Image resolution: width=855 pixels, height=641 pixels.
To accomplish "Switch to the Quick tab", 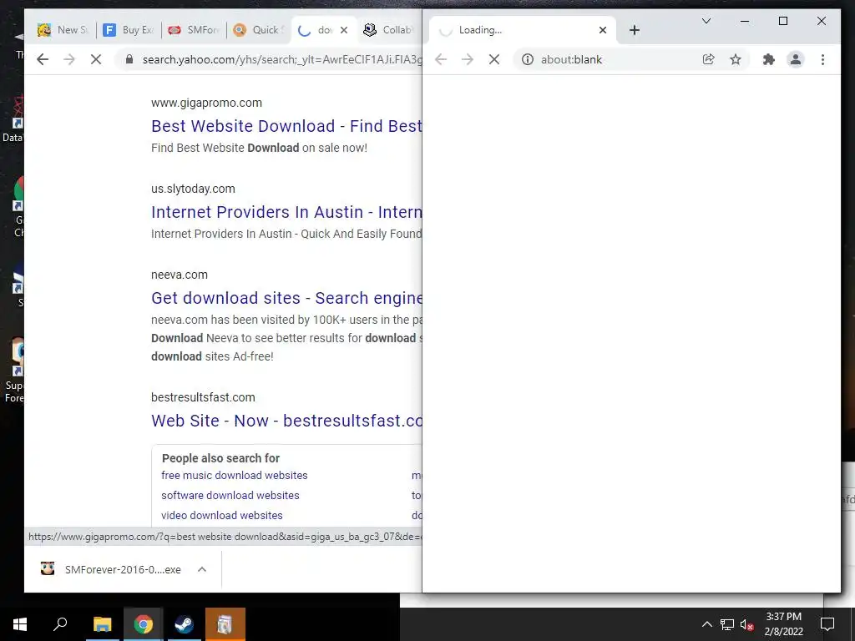I will pos(259,30).
